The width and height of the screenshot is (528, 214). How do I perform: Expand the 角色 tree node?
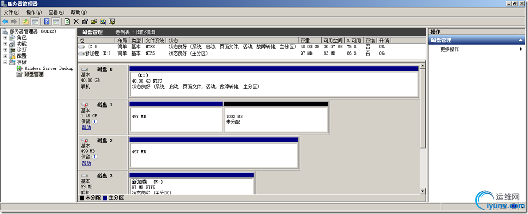(x=5, y=38)
